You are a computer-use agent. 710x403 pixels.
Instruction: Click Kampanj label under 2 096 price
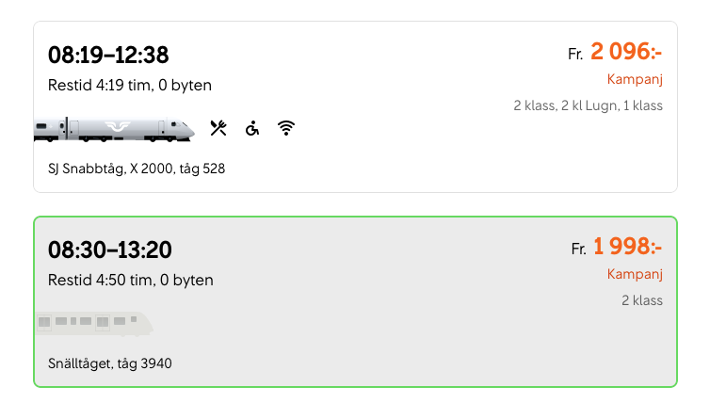point(635,79)
